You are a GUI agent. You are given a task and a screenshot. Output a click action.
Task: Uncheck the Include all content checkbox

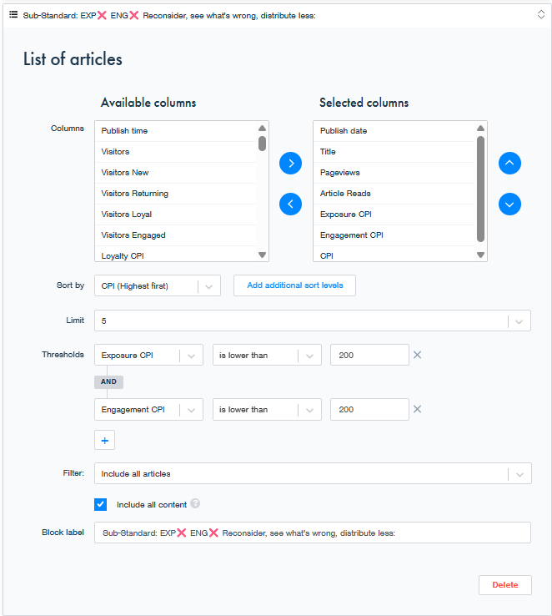[x=100, y=504]
